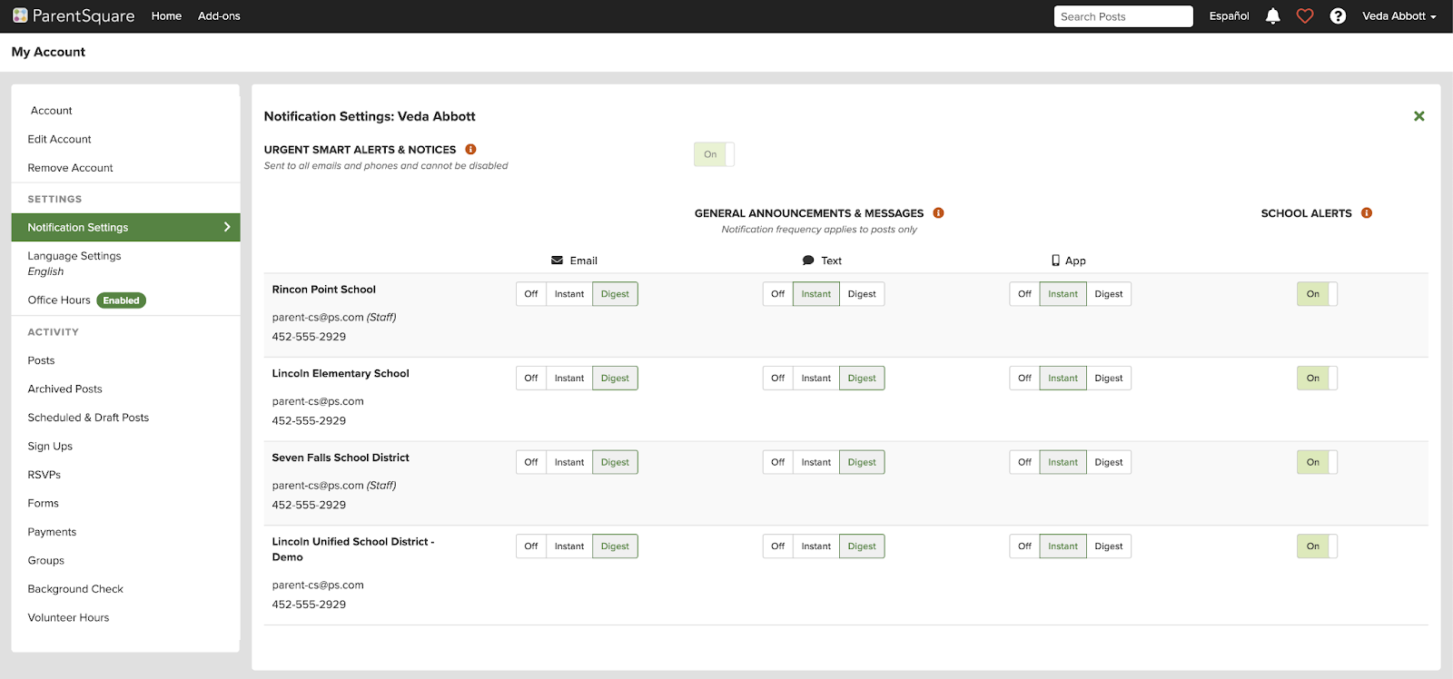Click the Search Posts input field
The width and height of the screenshot is (1453, 679).
(x=1122, y=16)
